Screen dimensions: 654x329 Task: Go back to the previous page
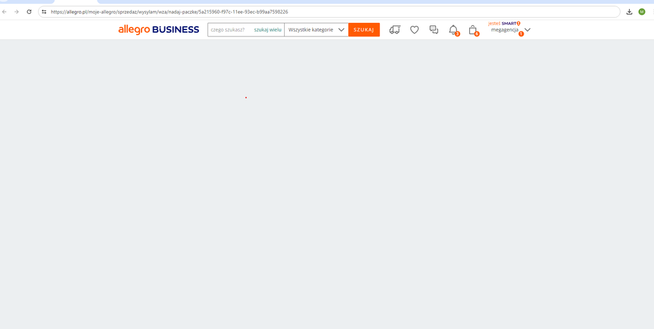tap(5, 12)
